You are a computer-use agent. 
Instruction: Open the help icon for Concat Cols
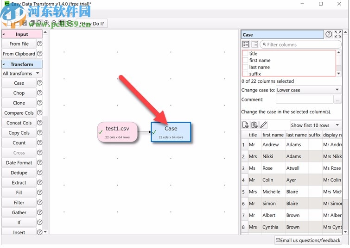point(39,123)
